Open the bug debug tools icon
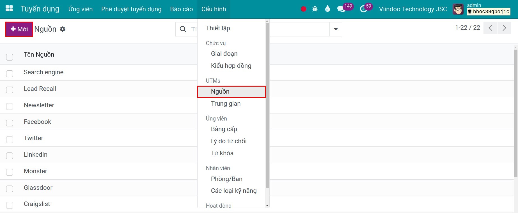 315,9
